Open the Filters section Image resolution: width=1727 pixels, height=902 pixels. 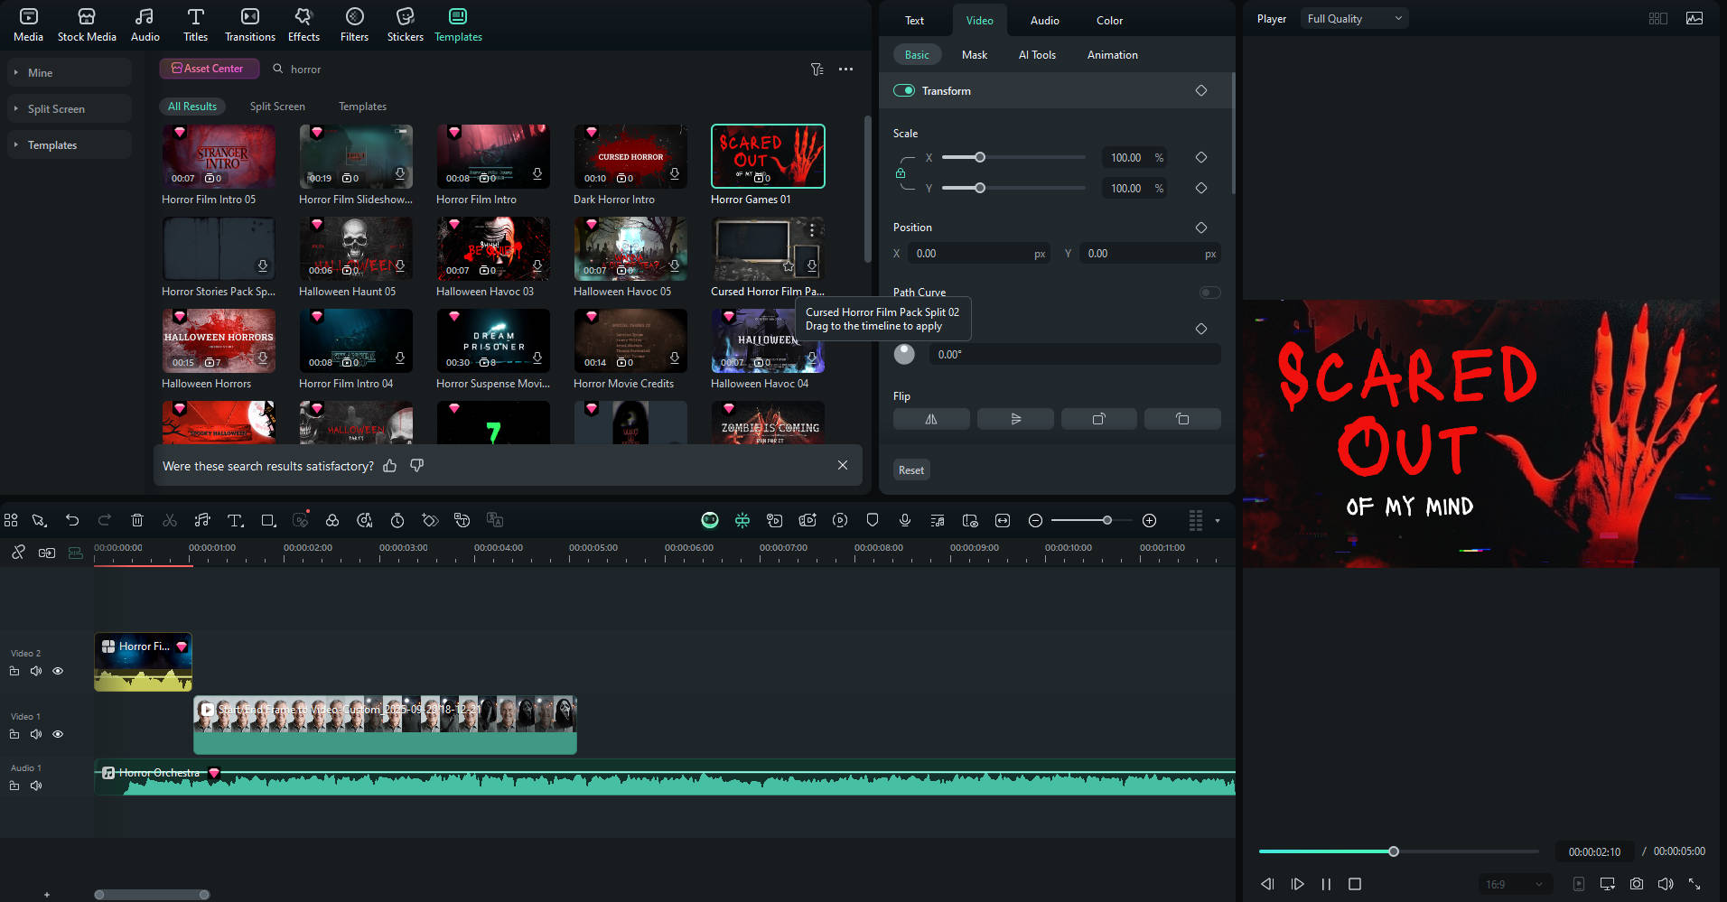point(354,24)
